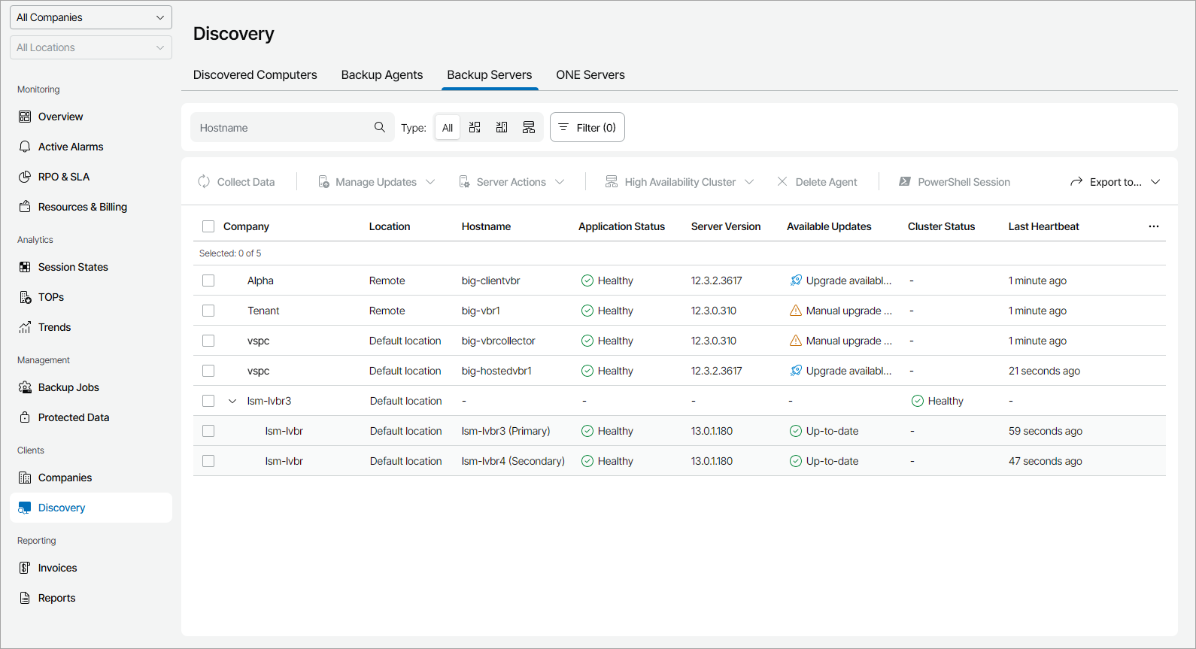Open the Export to... menu

click(1115, 182)
